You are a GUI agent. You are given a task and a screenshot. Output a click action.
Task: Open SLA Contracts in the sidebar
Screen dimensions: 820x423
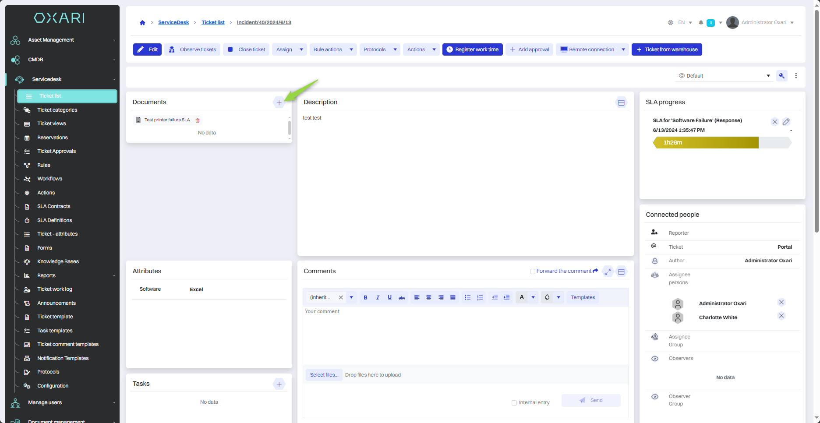point(53,206)
